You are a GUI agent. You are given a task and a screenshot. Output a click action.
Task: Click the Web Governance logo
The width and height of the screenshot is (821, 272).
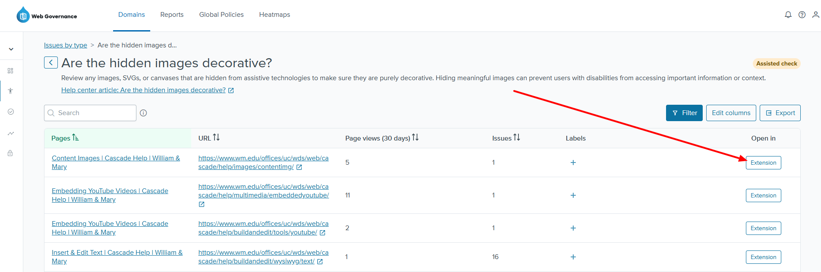point(47,15)
